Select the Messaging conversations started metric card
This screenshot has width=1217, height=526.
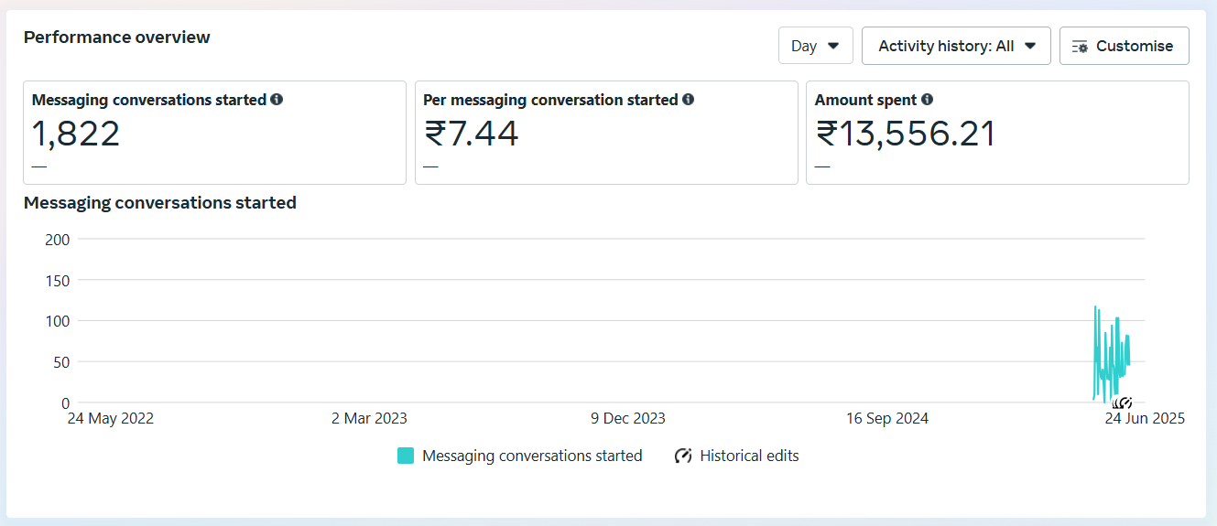pos(214,133)
